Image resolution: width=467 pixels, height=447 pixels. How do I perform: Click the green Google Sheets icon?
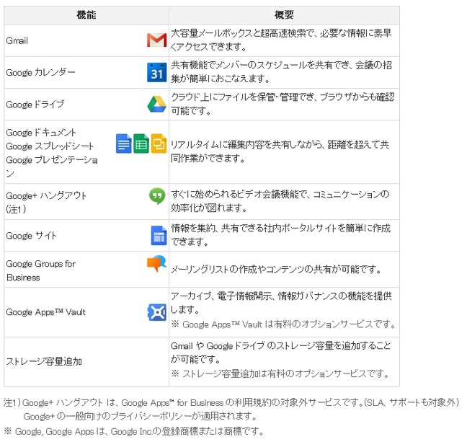(141, 143)
